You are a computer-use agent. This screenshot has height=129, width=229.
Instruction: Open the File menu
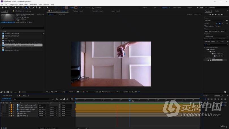click(2, 5)
